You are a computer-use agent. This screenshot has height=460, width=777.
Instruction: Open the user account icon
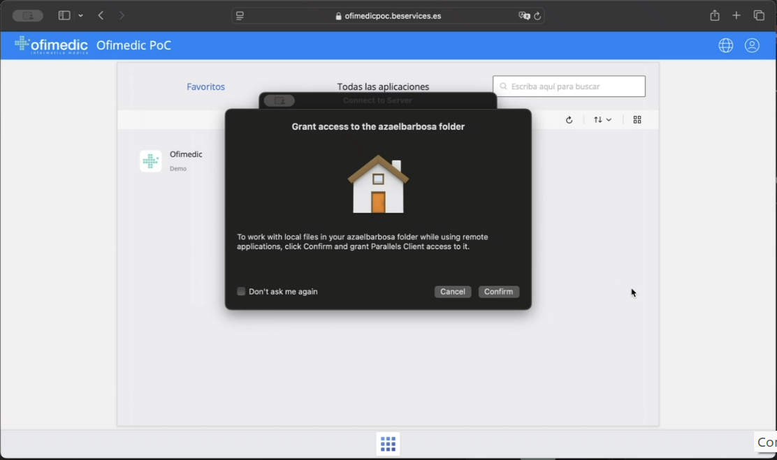point(752,45)
